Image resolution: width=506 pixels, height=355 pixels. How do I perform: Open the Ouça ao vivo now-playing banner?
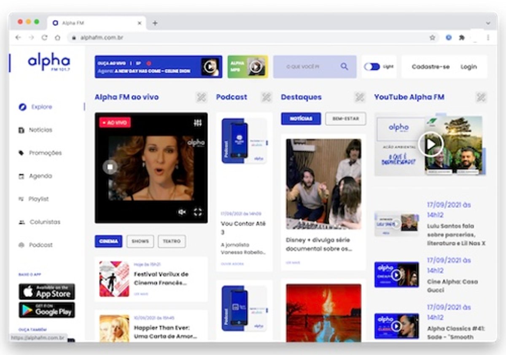tap(159, 67)
